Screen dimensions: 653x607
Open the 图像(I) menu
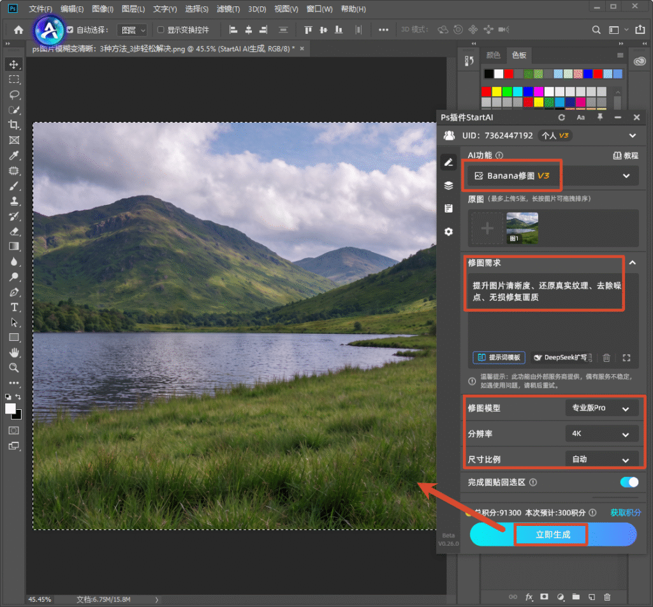(103, 9)
